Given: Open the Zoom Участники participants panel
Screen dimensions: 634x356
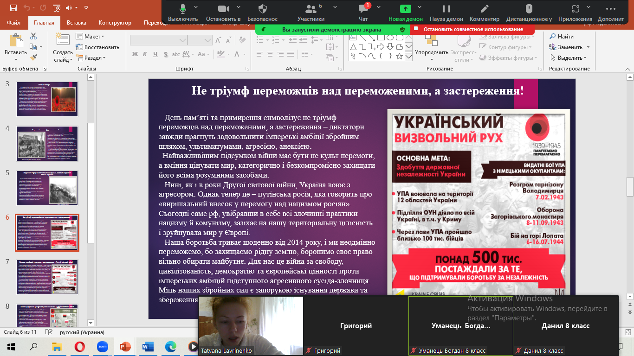Looking at the screenshot, I should tap(311, 12).
